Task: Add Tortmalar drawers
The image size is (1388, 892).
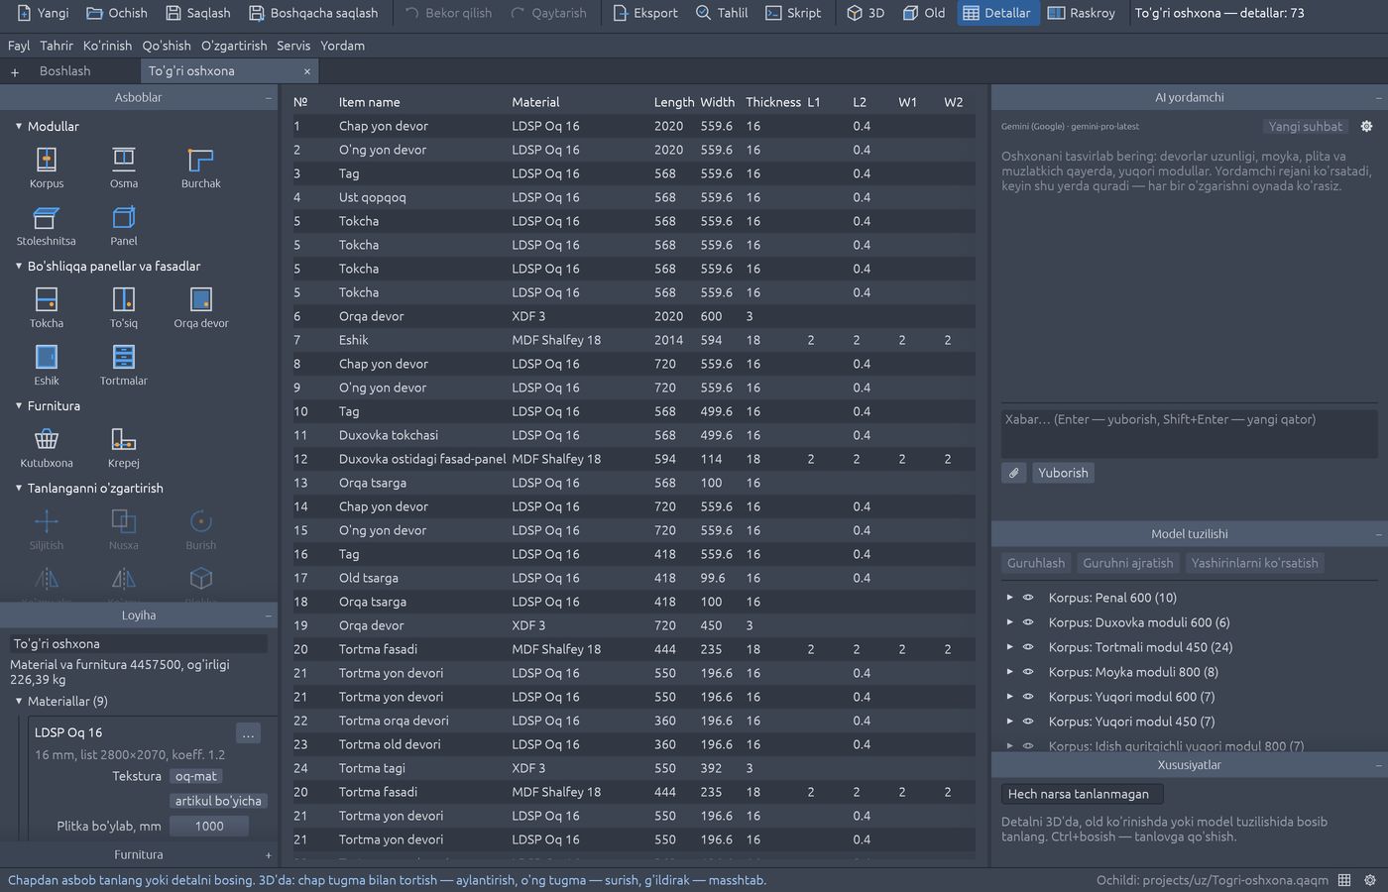Action: (x=124, y=365)
